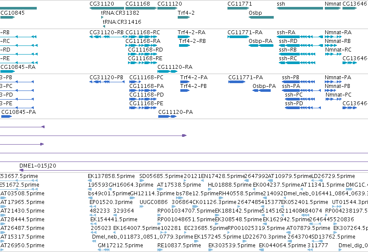
Task: Click protein CG11120-PA
Action: click(x=176, y=113)
